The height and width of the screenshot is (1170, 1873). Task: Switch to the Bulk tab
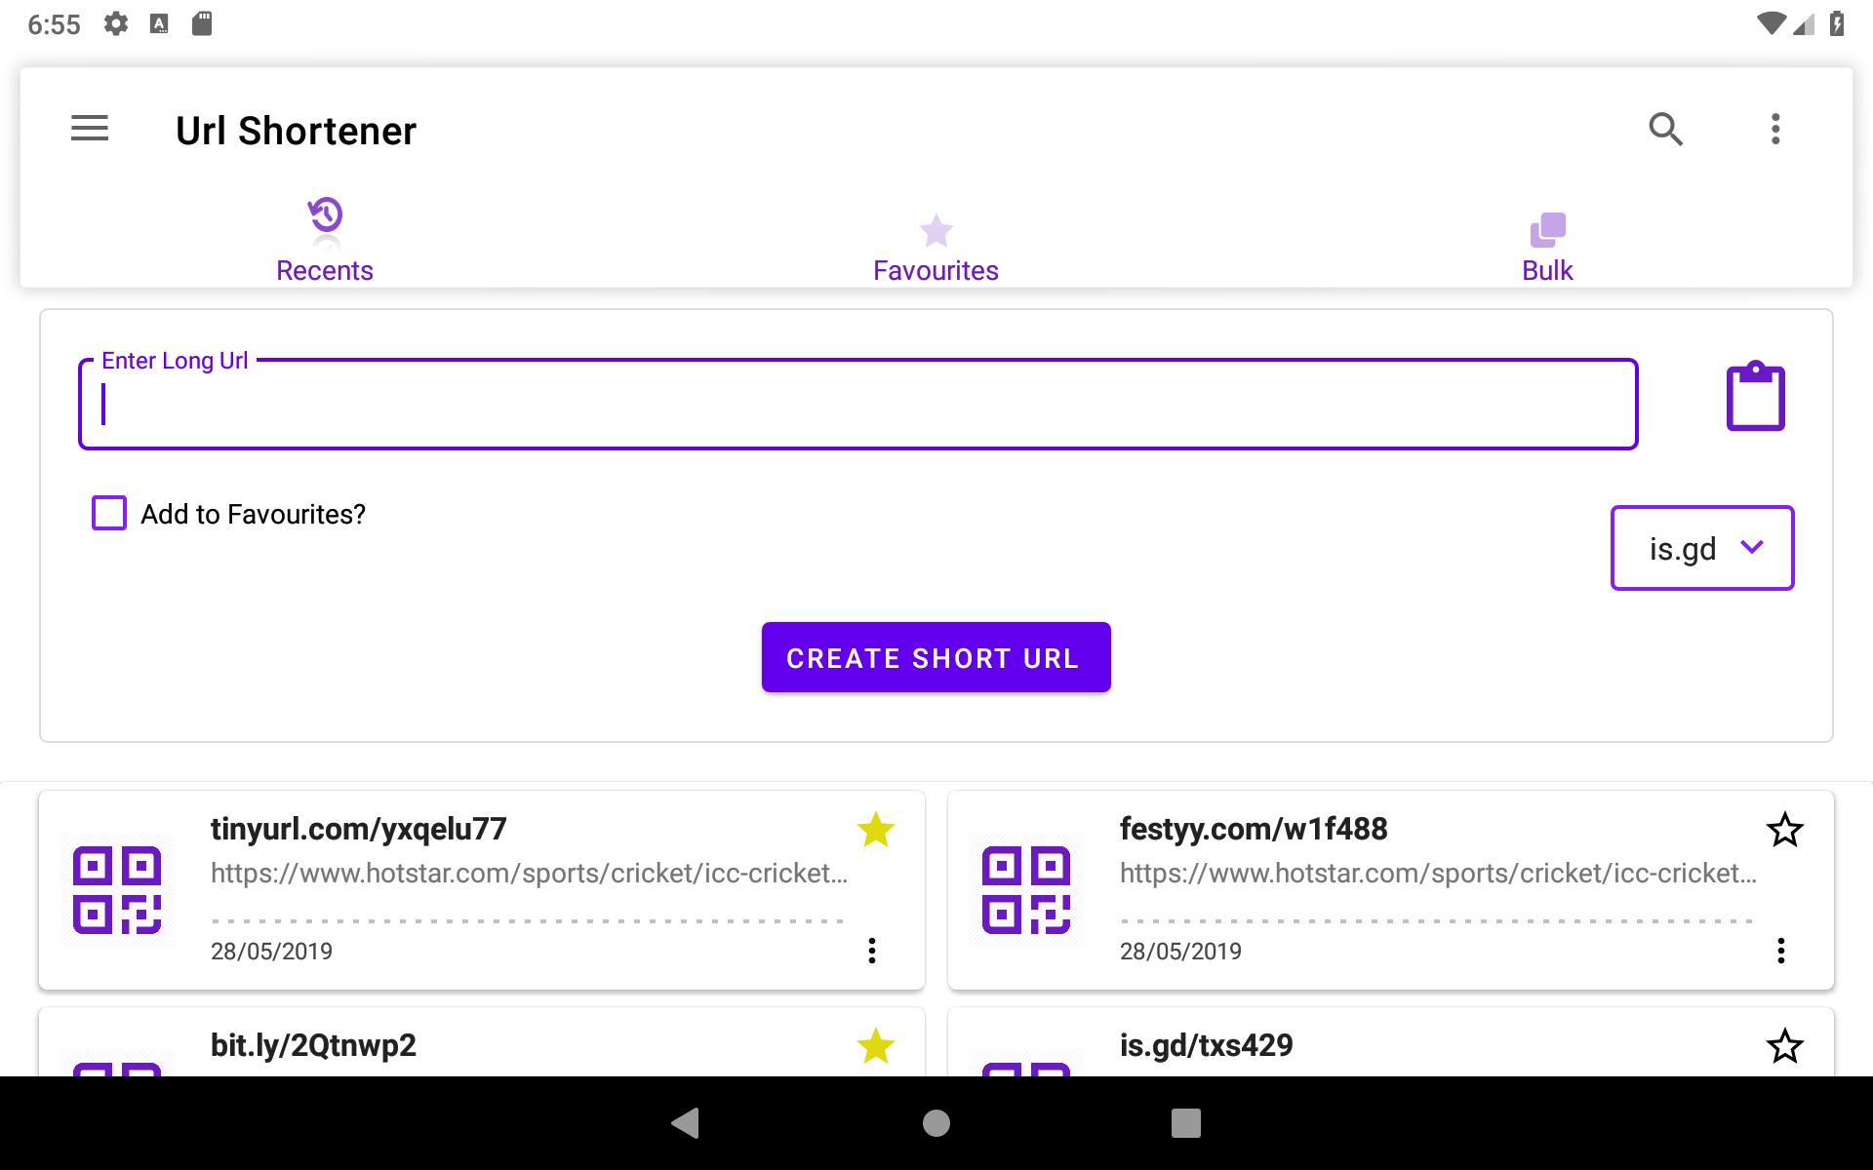point(1546,240)
